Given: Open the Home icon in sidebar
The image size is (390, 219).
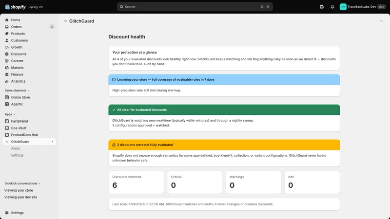Looking at the screenshot, I should tap(7, 20).
